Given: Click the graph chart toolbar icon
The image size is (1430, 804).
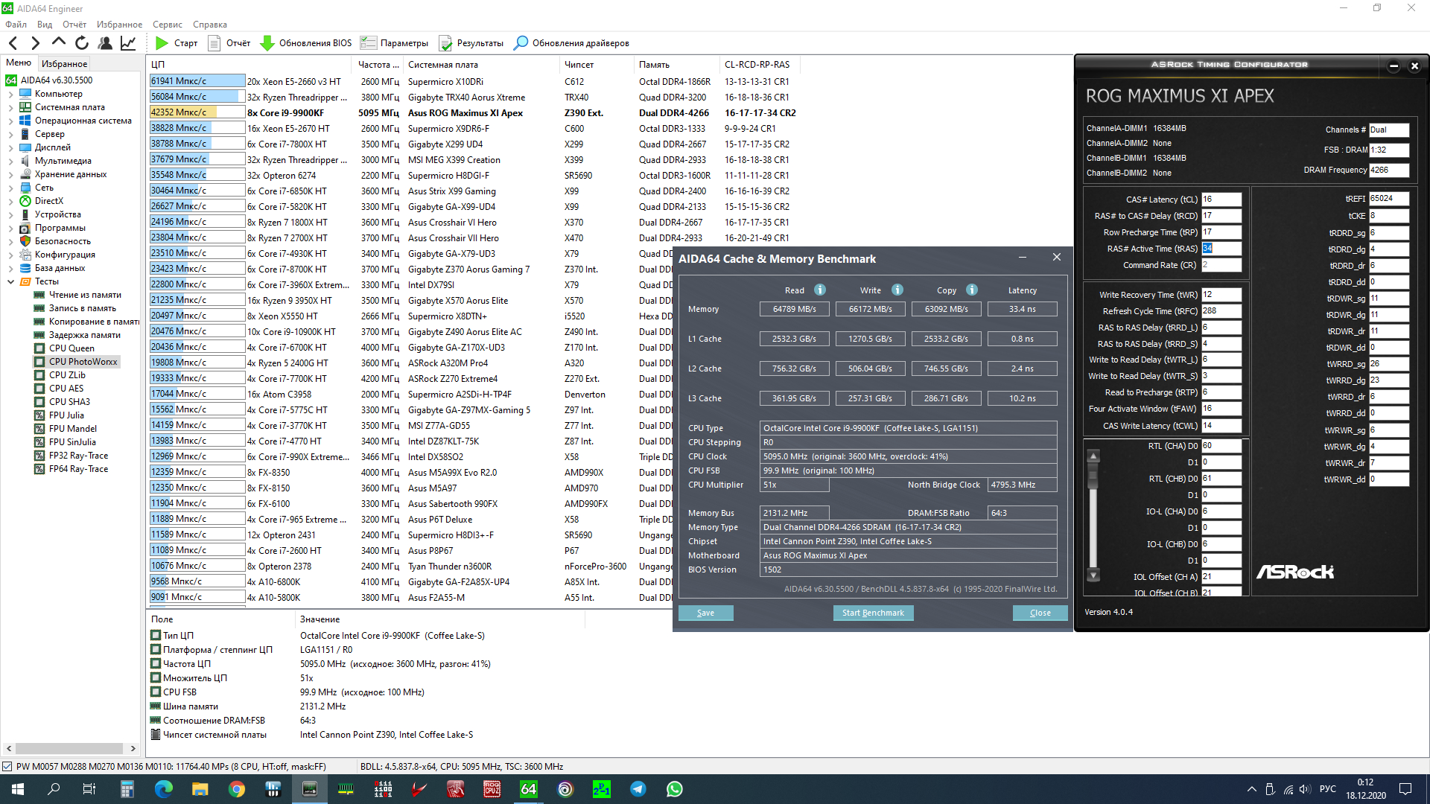Looking at the screenshot, I should click(x=128, y=43).
